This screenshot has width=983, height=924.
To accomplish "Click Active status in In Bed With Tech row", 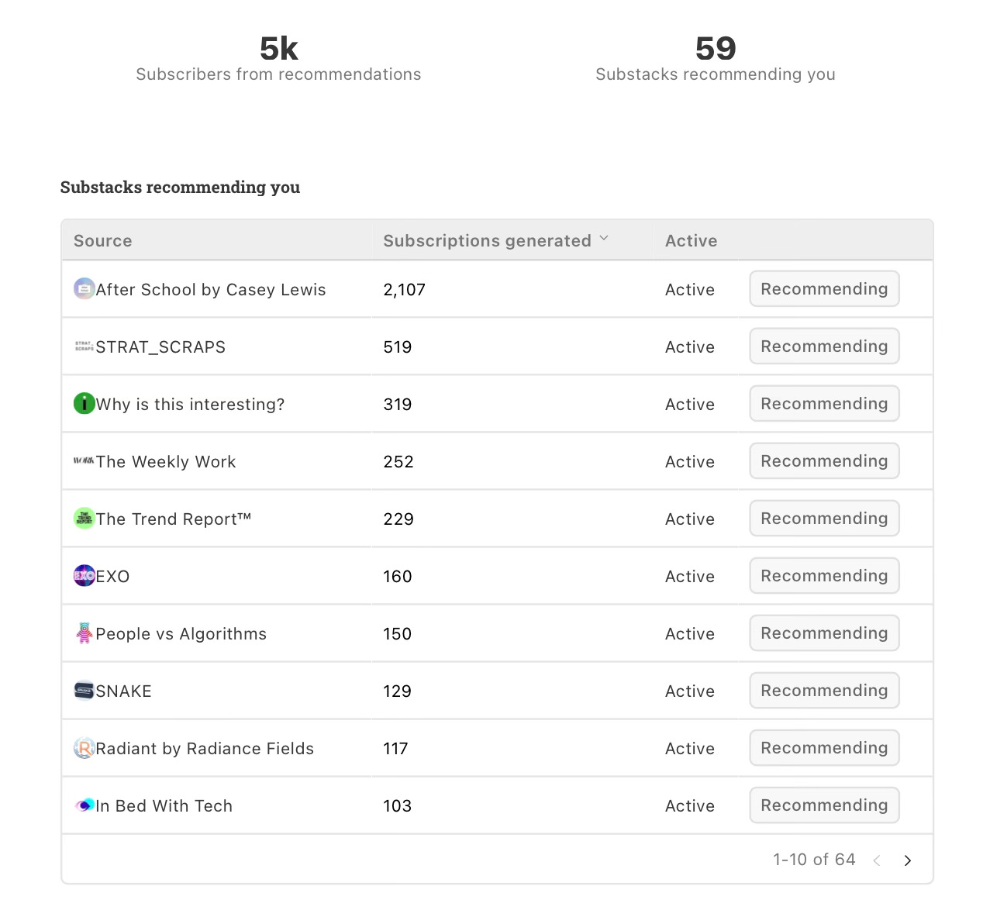I will click(690, 806).
